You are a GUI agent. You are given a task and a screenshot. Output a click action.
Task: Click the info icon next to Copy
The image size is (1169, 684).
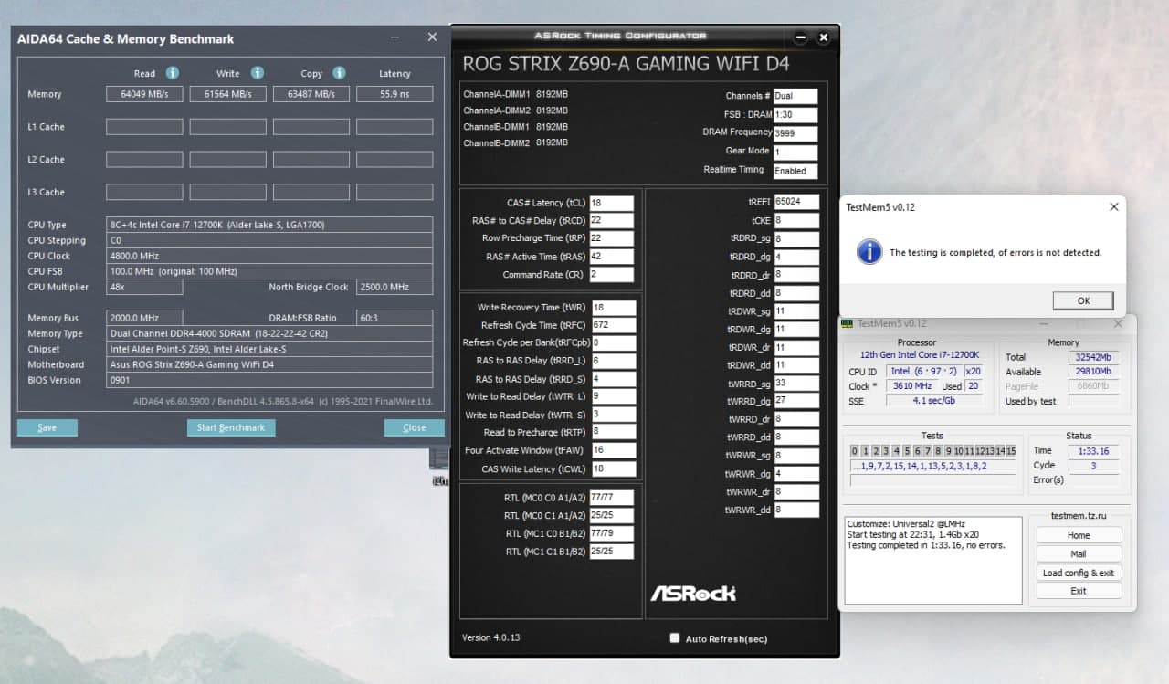pyautogui.click(x=339, y=73)
